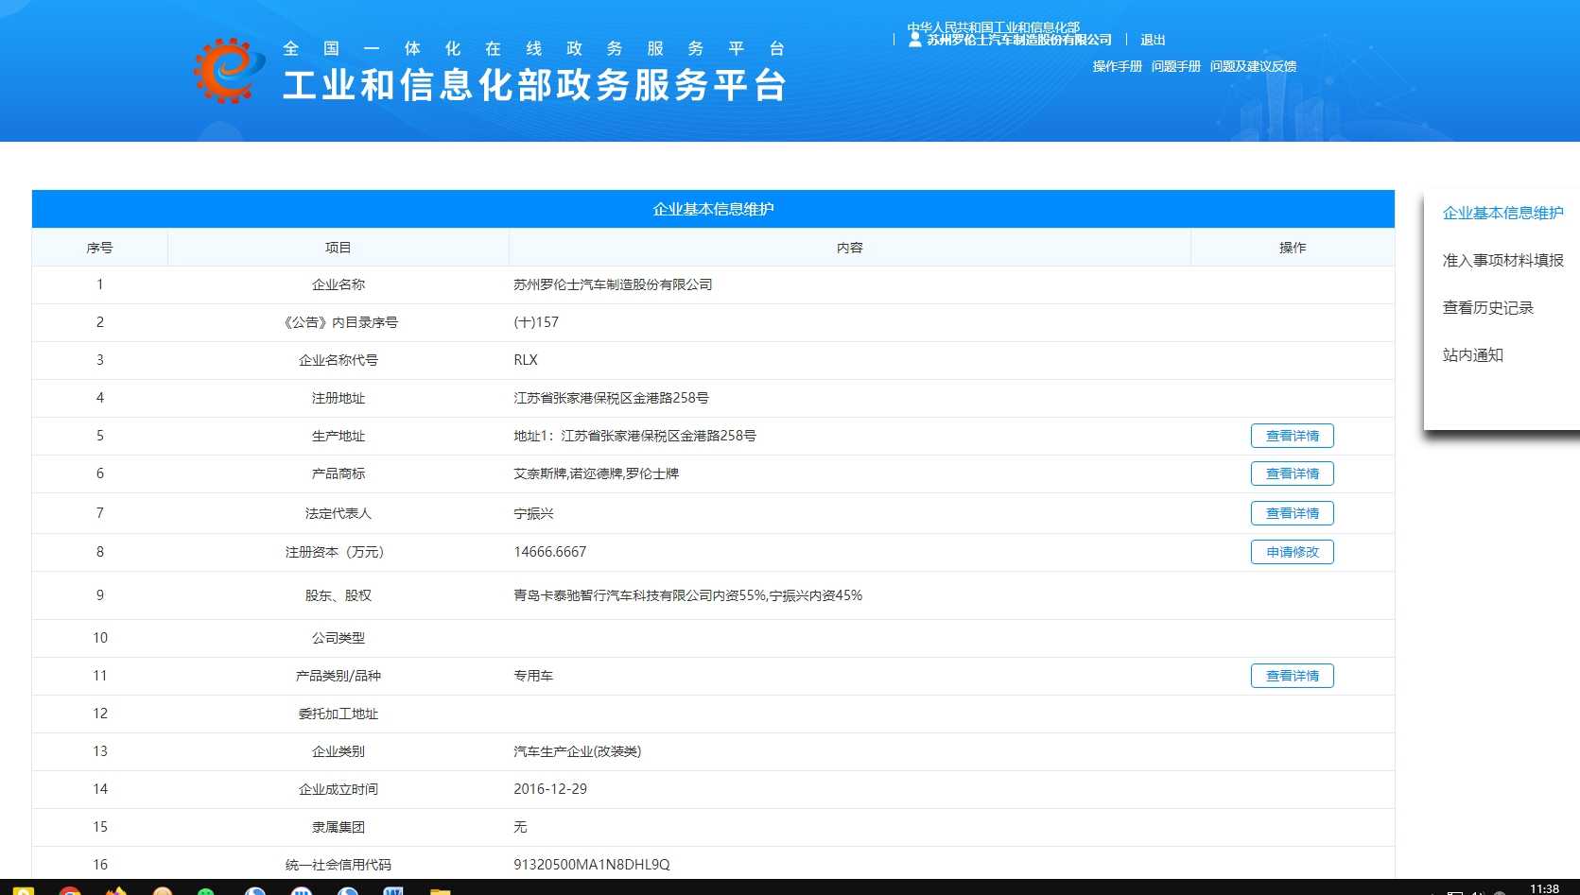
Task: Click registered address 江苏省张家港保税区金港路258号
Action: click(611, 398)
